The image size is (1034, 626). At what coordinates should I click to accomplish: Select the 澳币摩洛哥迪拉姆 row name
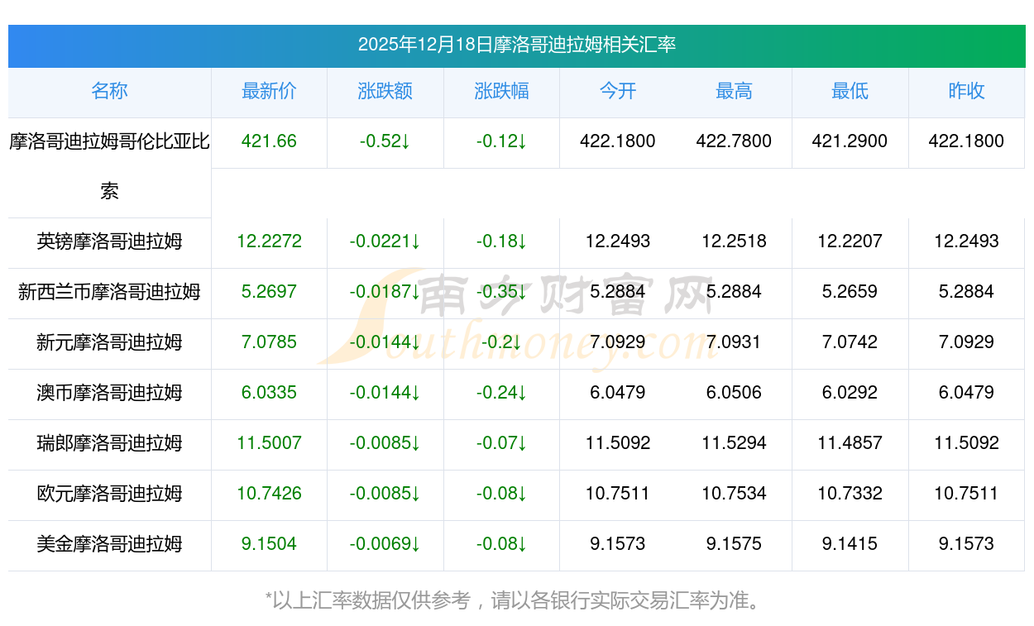click(x=109, y=393)
